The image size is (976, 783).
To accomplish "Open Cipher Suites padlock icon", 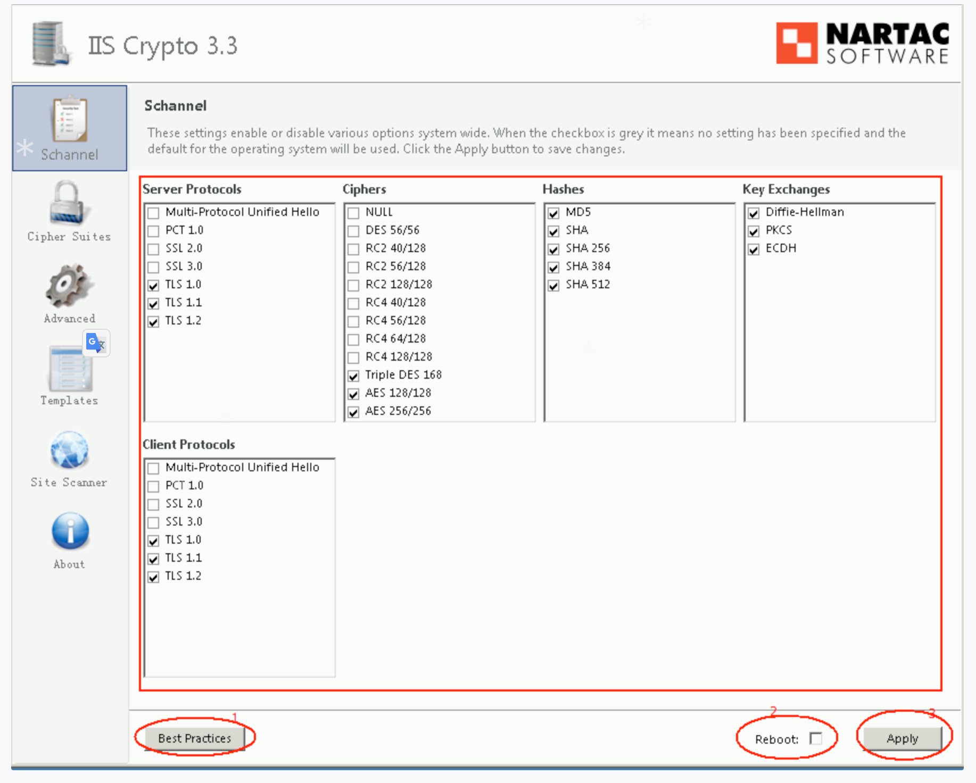I will tap(68, 203).
